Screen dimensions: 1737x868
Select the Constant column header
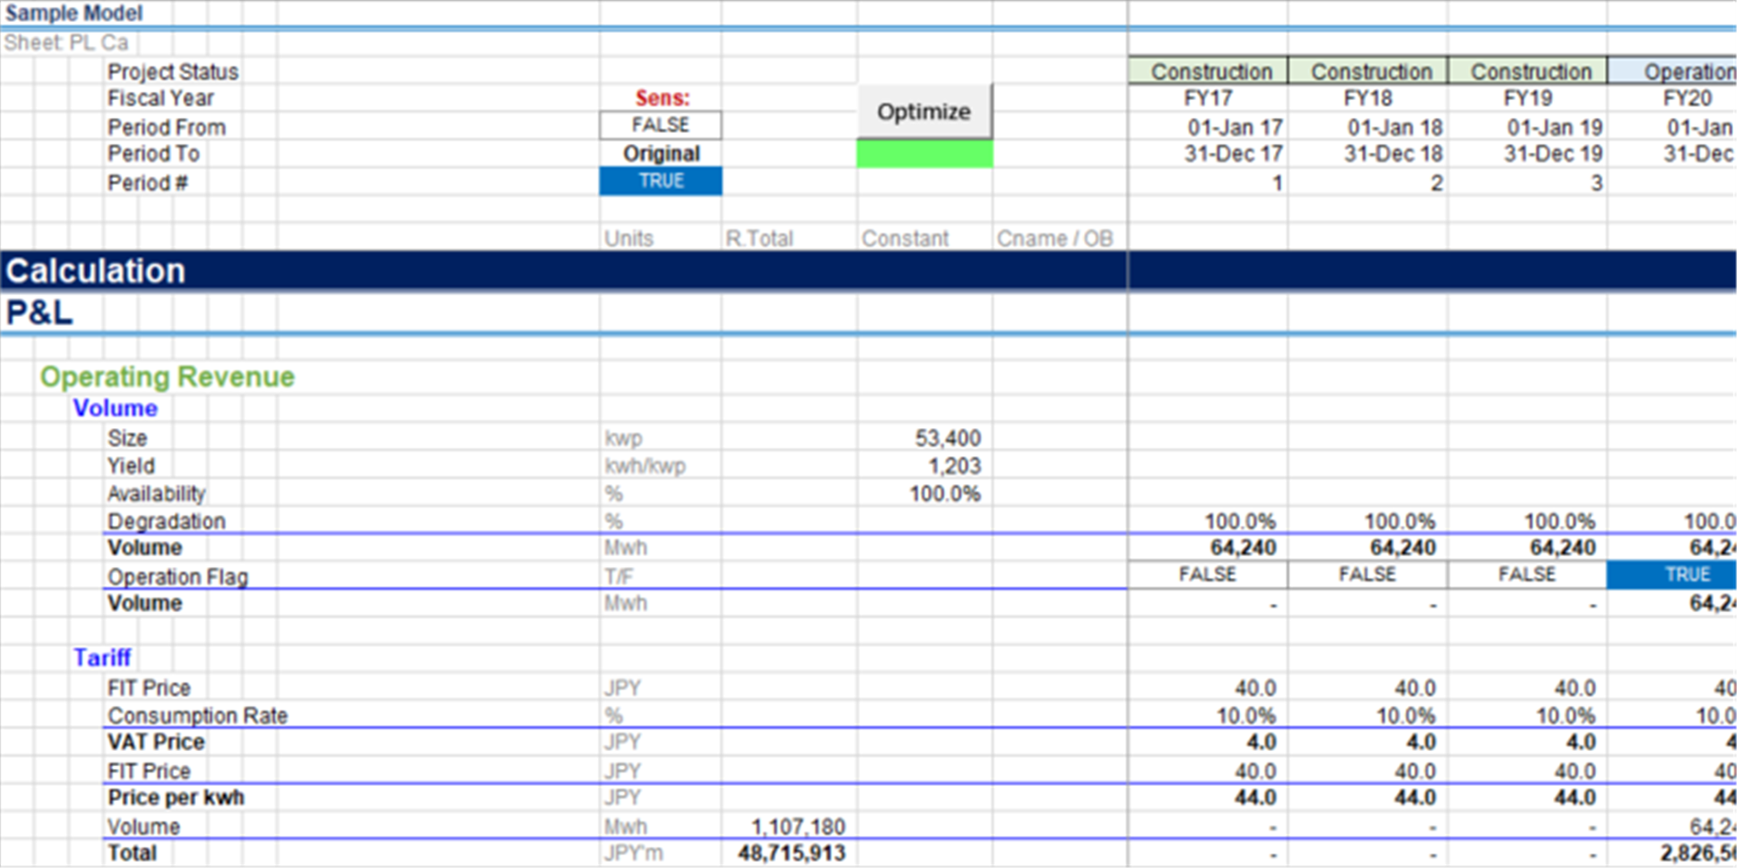(905, 238)
